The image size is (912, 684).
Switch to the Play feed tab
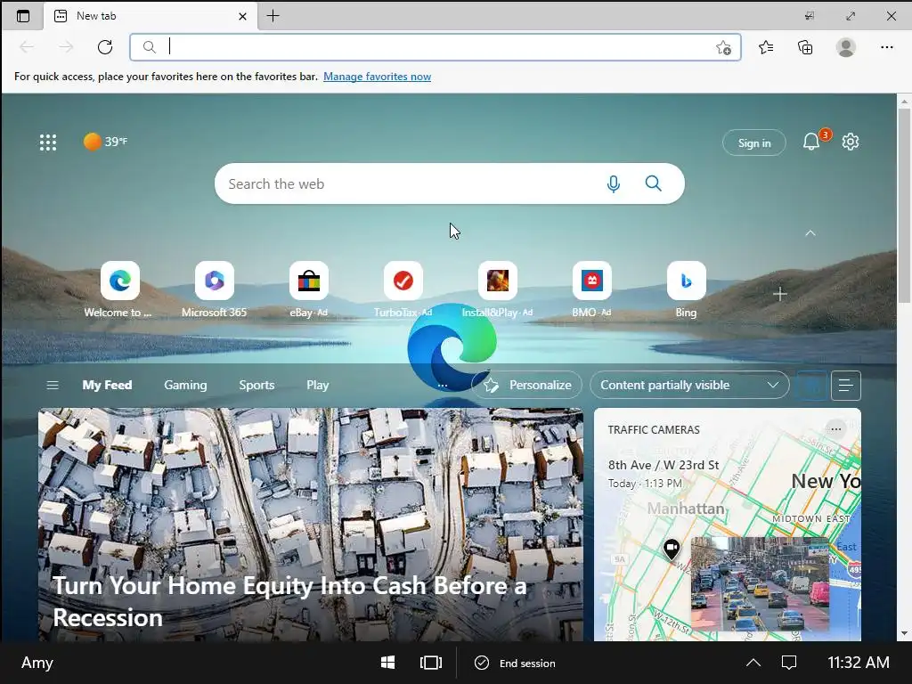pyautogui.click(x=318, y=385)
